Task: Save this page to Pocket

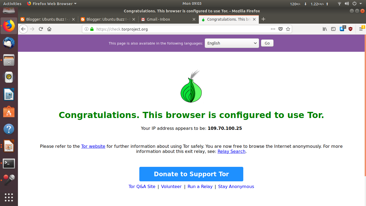Action: (x=281, y=29)
